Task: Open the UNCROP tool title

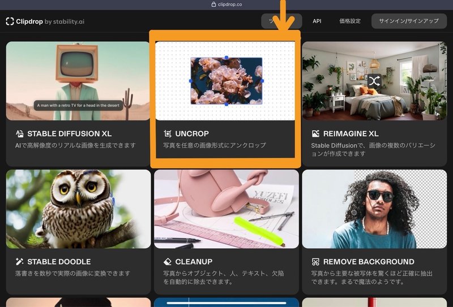Action: [x=192, y=133]
